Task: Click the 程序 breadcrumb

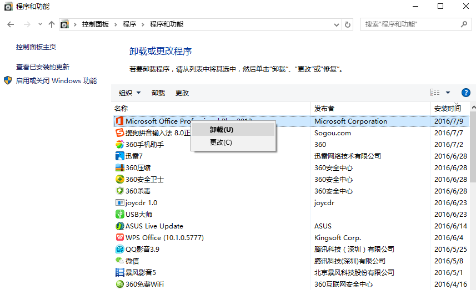Action: point(129,24)
